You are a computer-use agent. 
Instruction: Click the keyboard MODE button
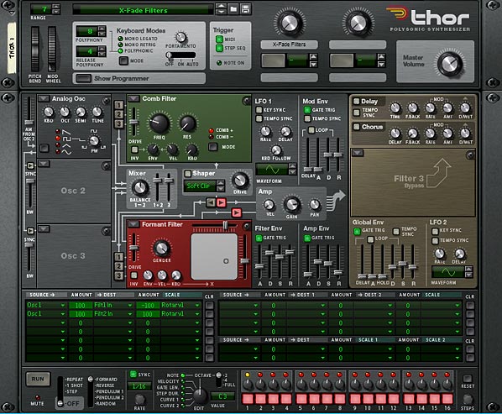tap(123, 60)
